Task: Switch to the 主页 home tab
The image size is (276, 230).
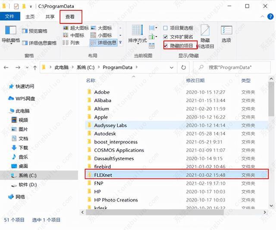Action: coord(30,17)
